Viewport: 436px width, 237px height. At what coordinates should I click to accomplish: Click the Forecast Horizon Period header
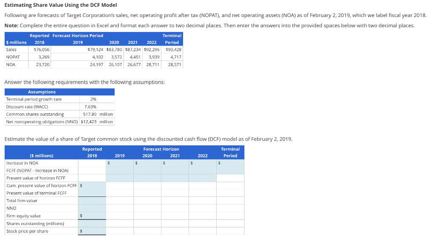(x=78, y=36)
